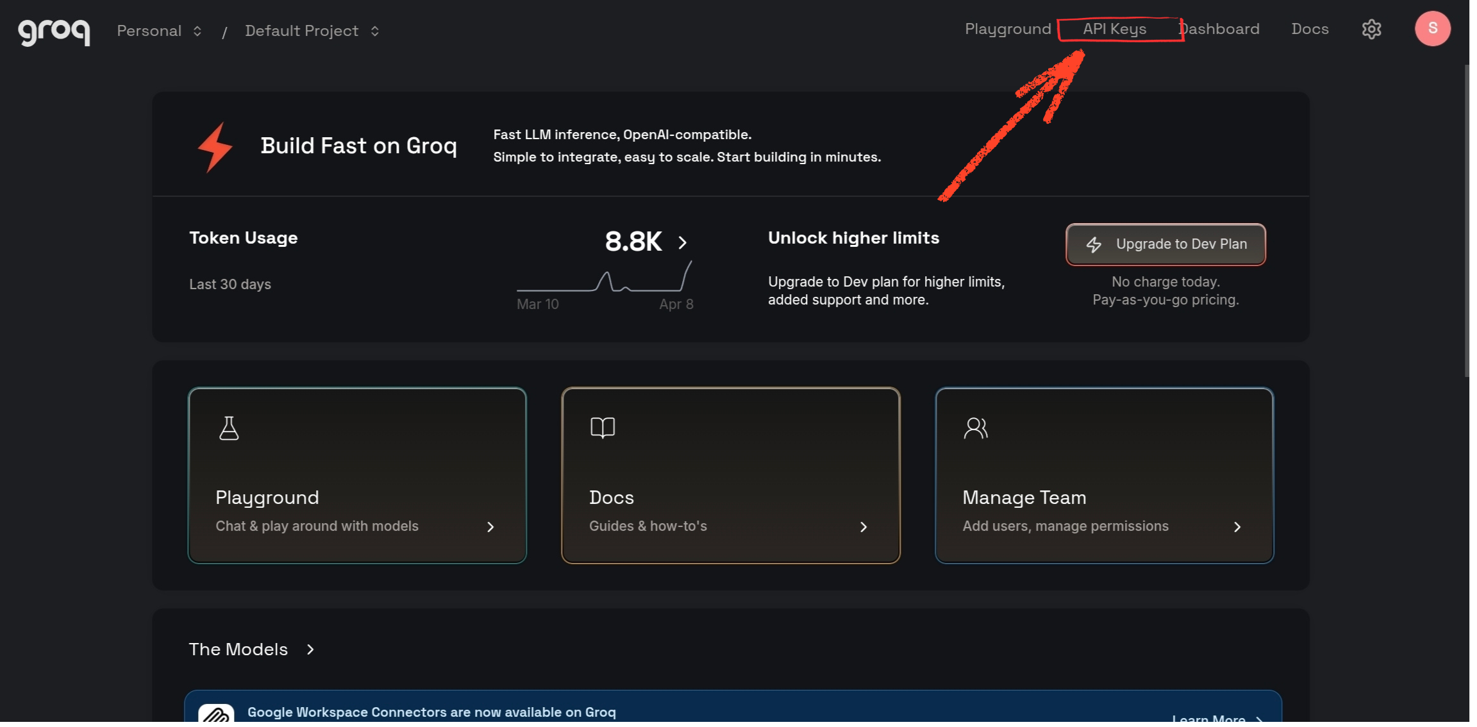Open the Playground card
The height and width of the screenshot is (727, 1477).
[x=357, y=476]
